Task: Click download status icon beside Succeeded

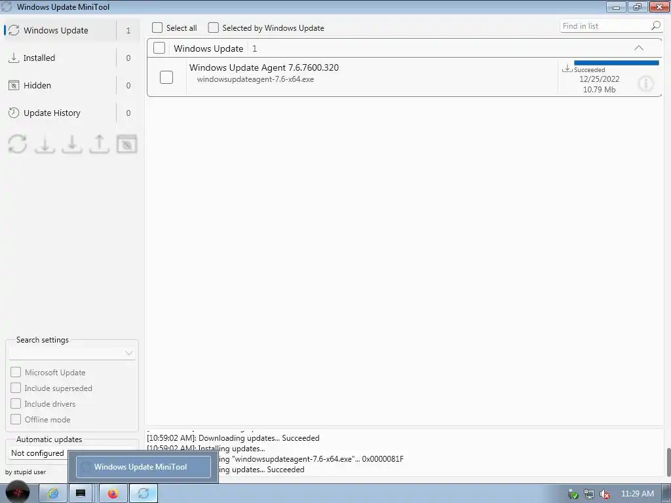Action: (567, 68)
